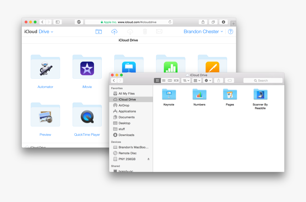The height and width of the screenshot is (202, 306).
Task: Switch Finder to column view
Action: pos(170,81)
